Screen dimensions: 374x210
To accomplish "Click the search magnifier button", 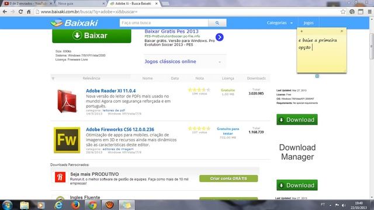I will tap(217, 23).
